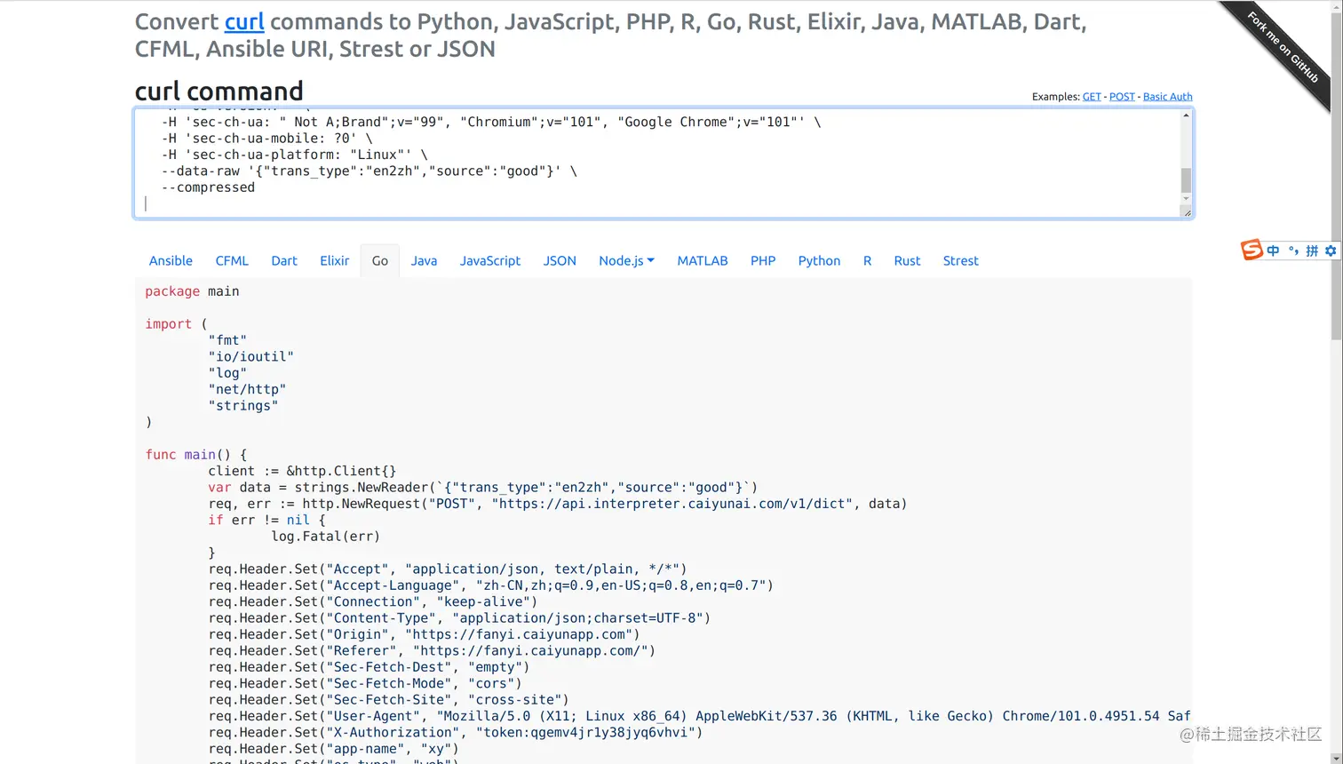The width and height of the screenshot is (1343, 764).
Task: Switch to the Rust tab
Action: click(x=907, y=260)
